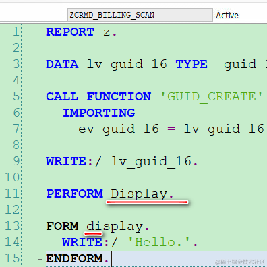
Task: Click the REPORT keyword on line 1
Action: [x=70, y=32]
